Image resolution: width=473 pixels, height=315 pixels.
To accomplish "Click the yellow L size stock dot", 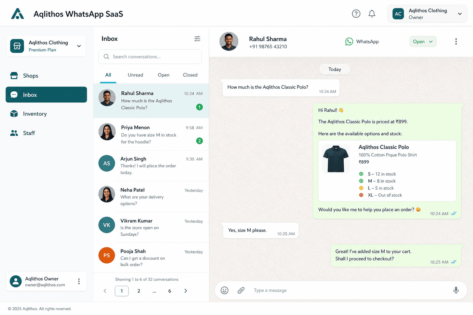I will coord(361,188).
